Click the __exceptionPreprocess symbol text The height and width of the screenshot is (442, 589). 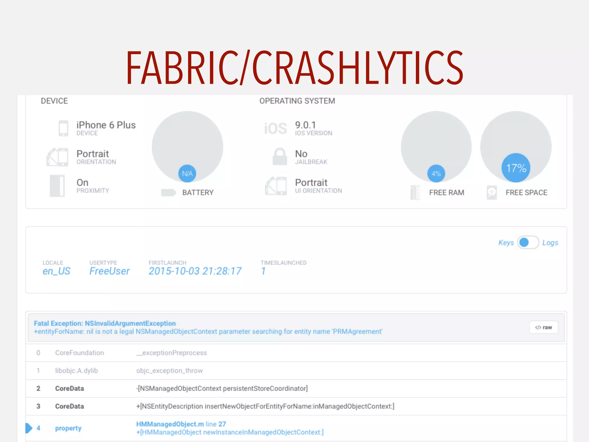(x=171, y=353)
